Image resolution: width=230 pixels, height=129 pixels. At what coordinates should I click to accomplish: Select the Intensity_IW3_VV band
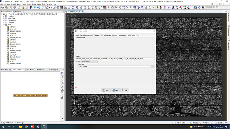(x=15, y=64)
